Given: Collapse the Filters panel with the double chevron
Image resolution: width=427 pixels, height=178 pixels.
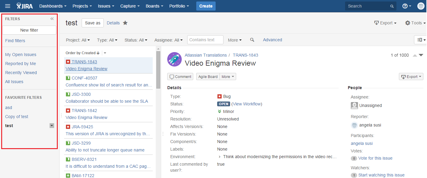Looking at the screenshot, I should [x=52, y=19].
